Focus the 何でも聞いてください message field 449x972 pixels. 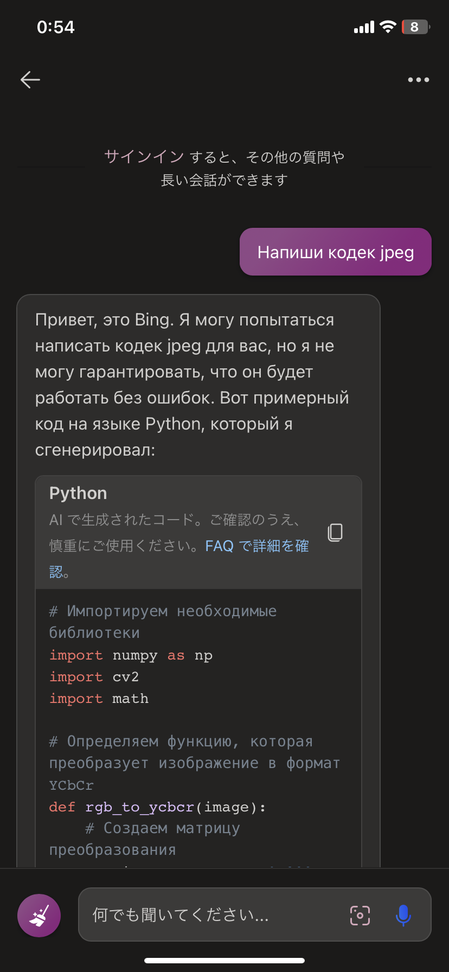pyautogui.click(x=217, y=916)
